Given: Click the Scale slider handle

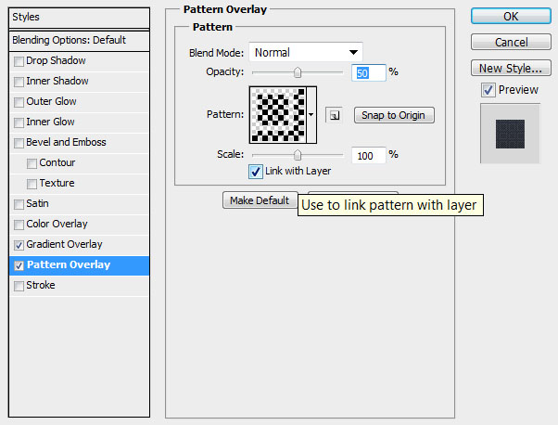Looking at the screenshot, I should (298, 155).
